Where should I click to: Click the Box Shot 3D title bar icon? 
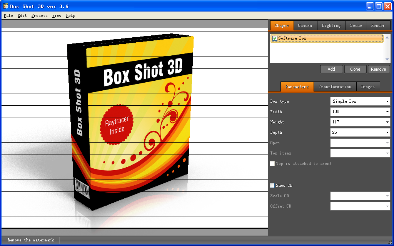coord(5,6)
